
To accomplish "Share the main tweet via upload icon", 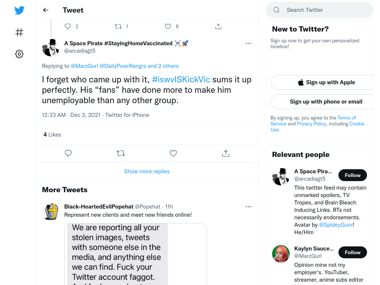I will click(226, 153).
